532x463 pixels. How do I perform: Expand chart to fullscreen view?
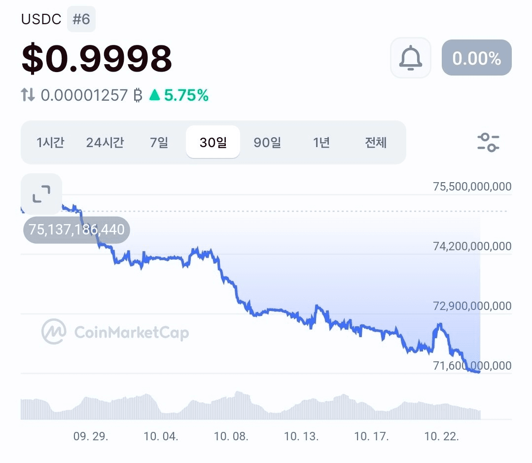coord(41,194)
